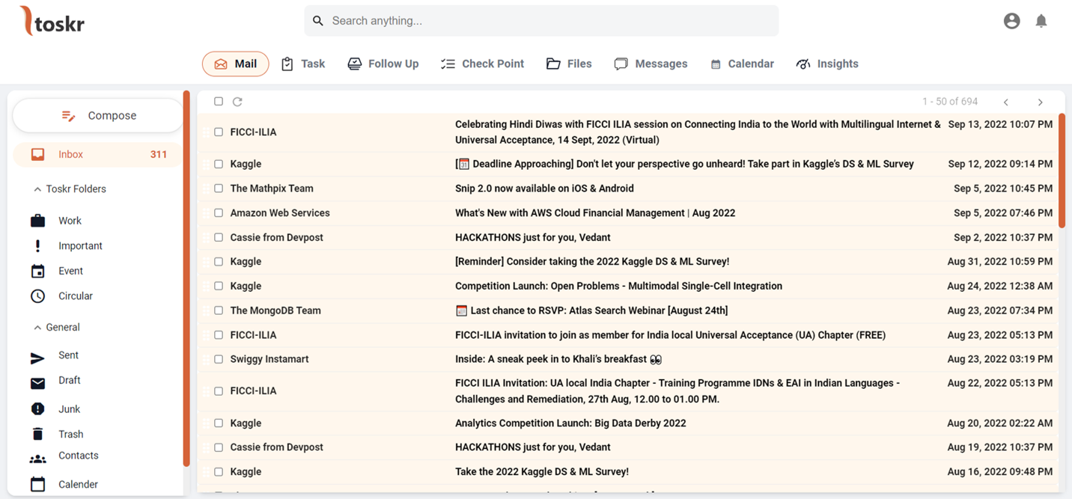Click the Contacts people icon
Viewport: 1072px width, 499px height.
click(x=37, y=459)
